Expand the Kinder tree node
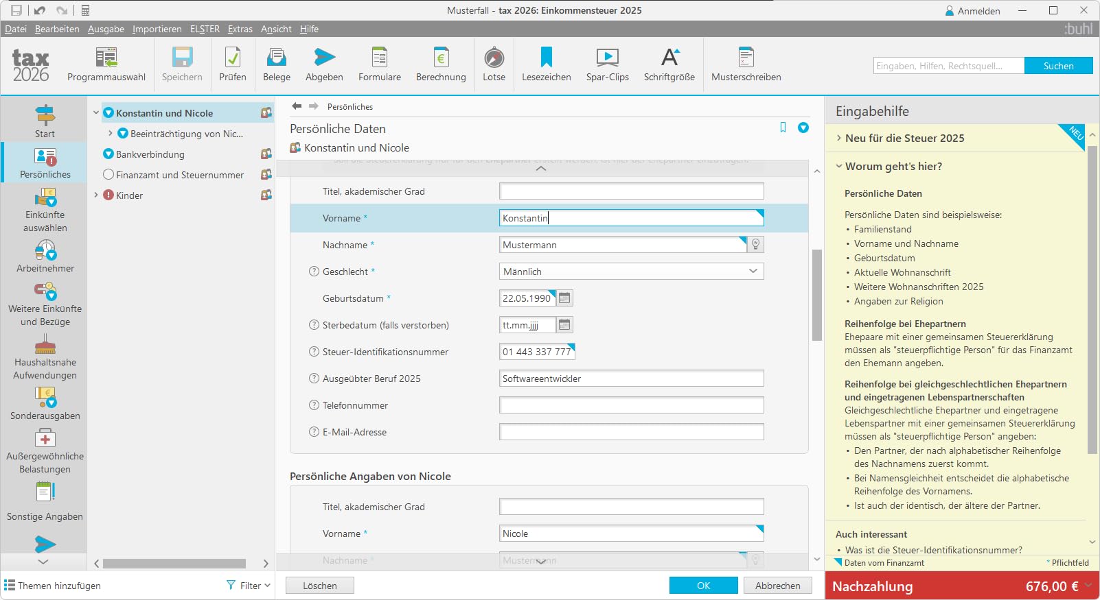The image size is (1100, 600). tap(96, 195)
